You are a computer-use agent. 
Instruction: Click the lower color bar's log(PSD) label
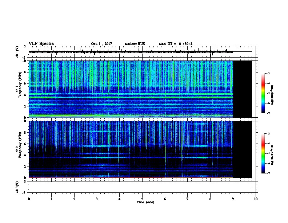[x=272, y=155]
